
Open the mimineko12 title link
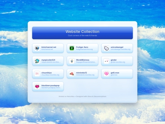click(x=82, y=73)
